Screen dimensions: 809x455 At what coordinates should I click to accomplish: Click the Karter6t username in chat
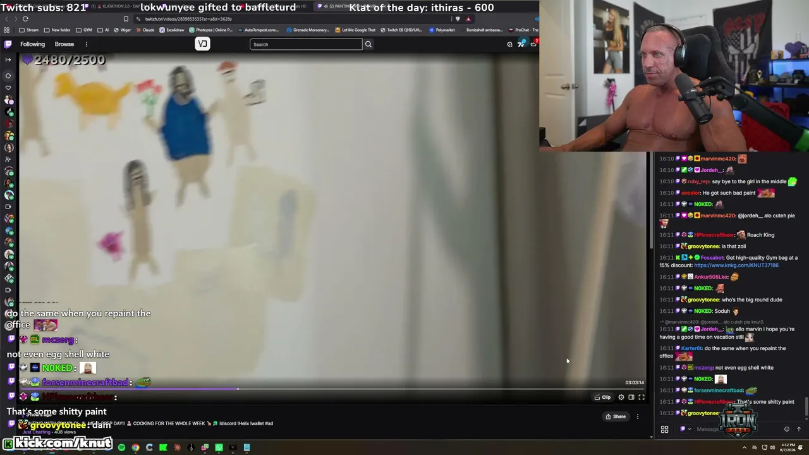[691, 348]
